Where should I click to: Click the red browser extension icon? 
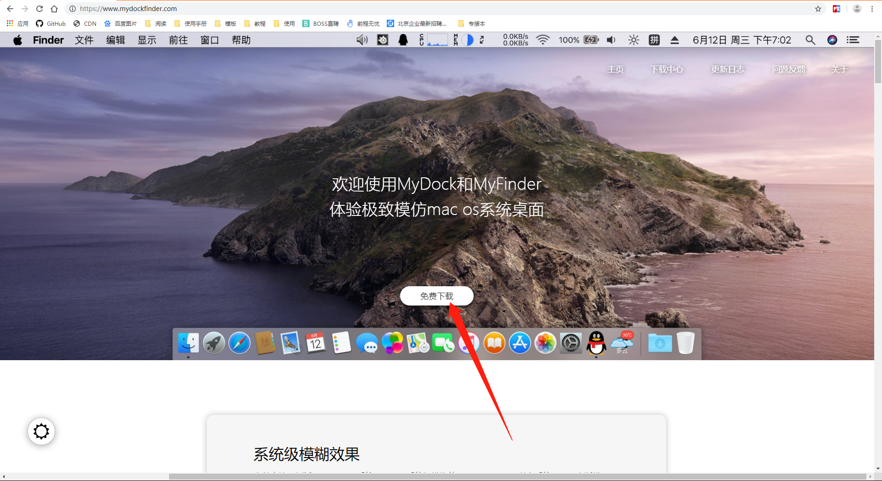coord(837,9)
